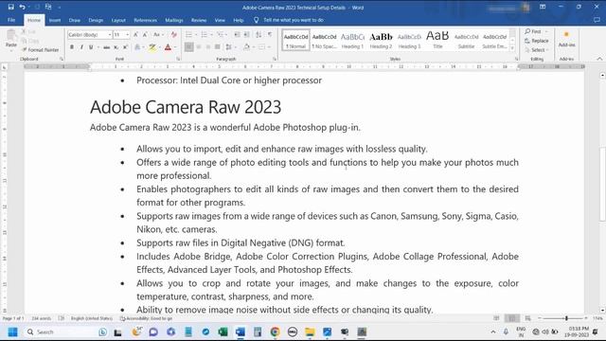Click the red font color button
Screen dimensions: 606x341
[169, 47]
